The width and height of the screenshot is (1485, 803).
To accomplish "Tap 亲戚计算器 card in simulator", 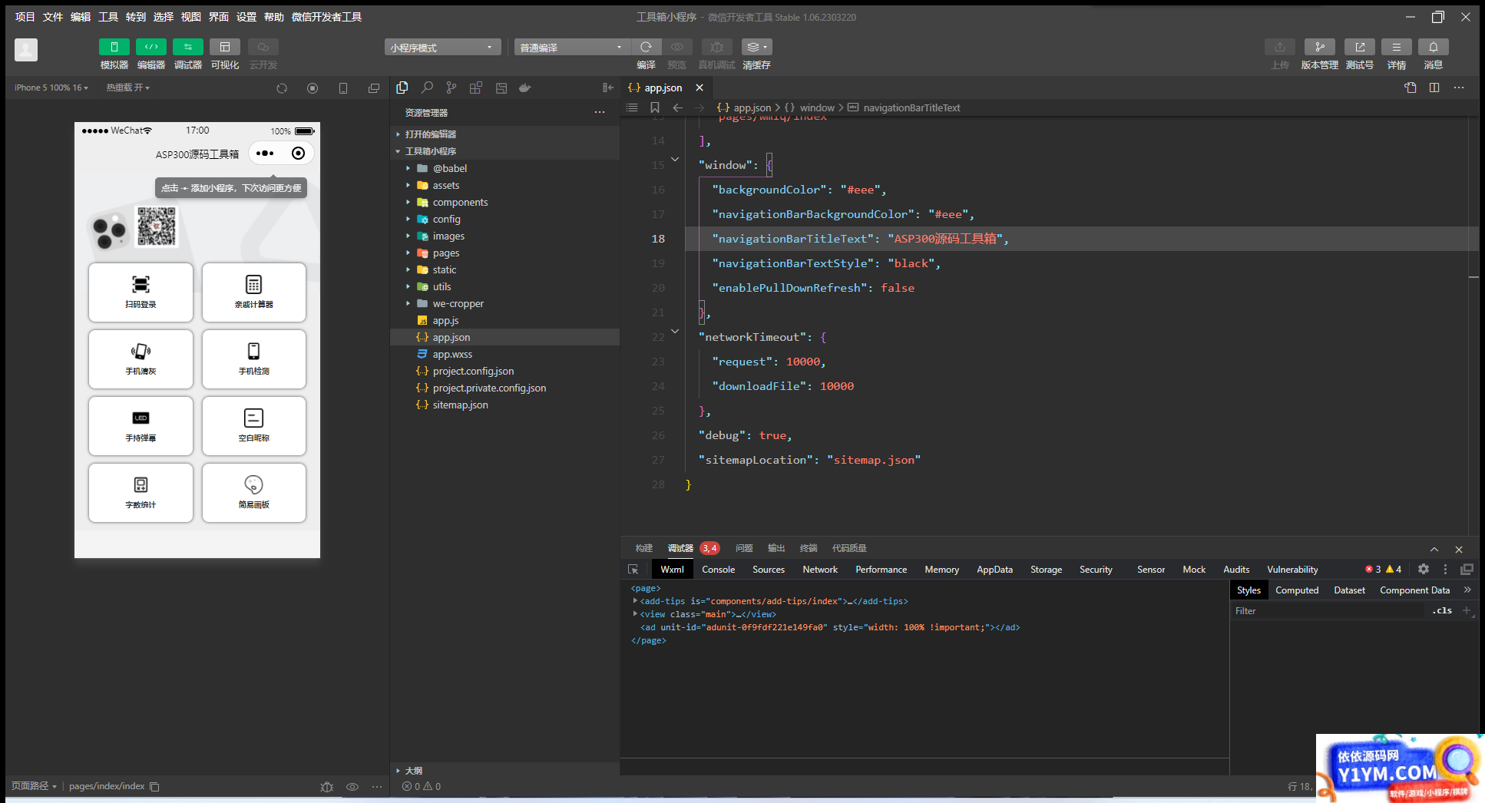I will pyautogui.click(x=254, y=292).
